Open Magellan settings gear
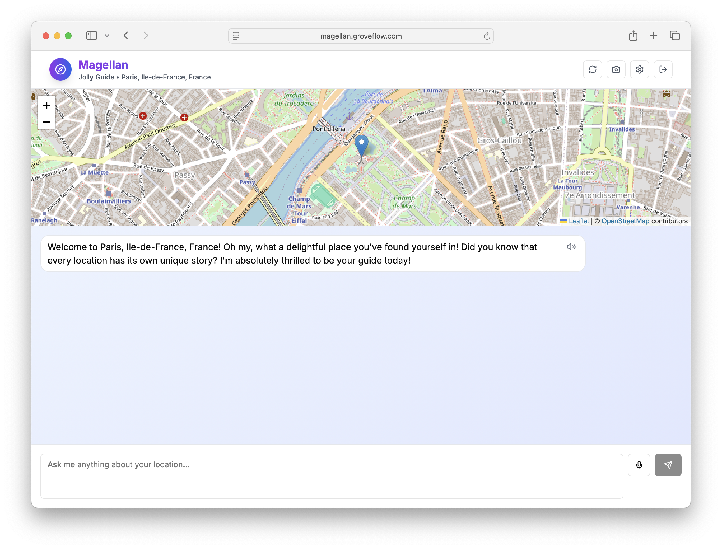The image size is (722, 549). click(x=639, y=69)
